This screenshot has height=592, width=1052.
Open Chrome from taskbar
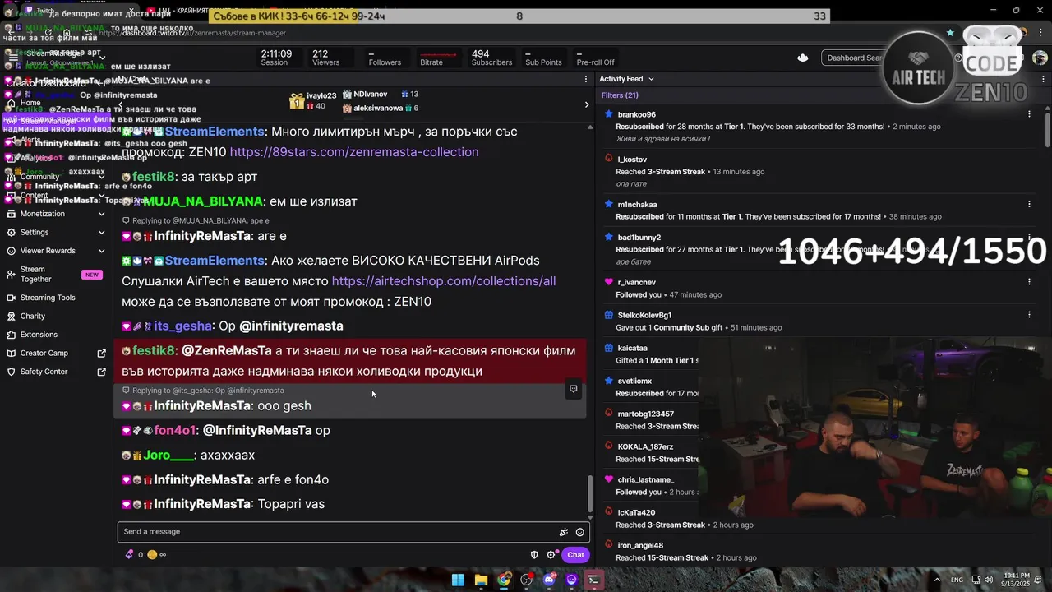click(x=504, y=580)
